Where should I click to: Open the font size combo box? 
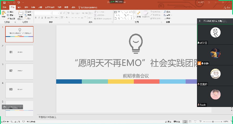[56, 13]
